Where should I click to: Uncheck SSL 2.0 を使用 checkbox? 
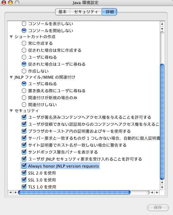(x=24, y=173)
